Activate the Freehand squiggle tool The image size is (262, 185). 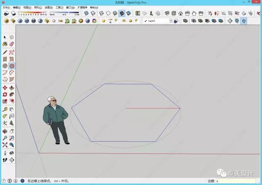12,52
